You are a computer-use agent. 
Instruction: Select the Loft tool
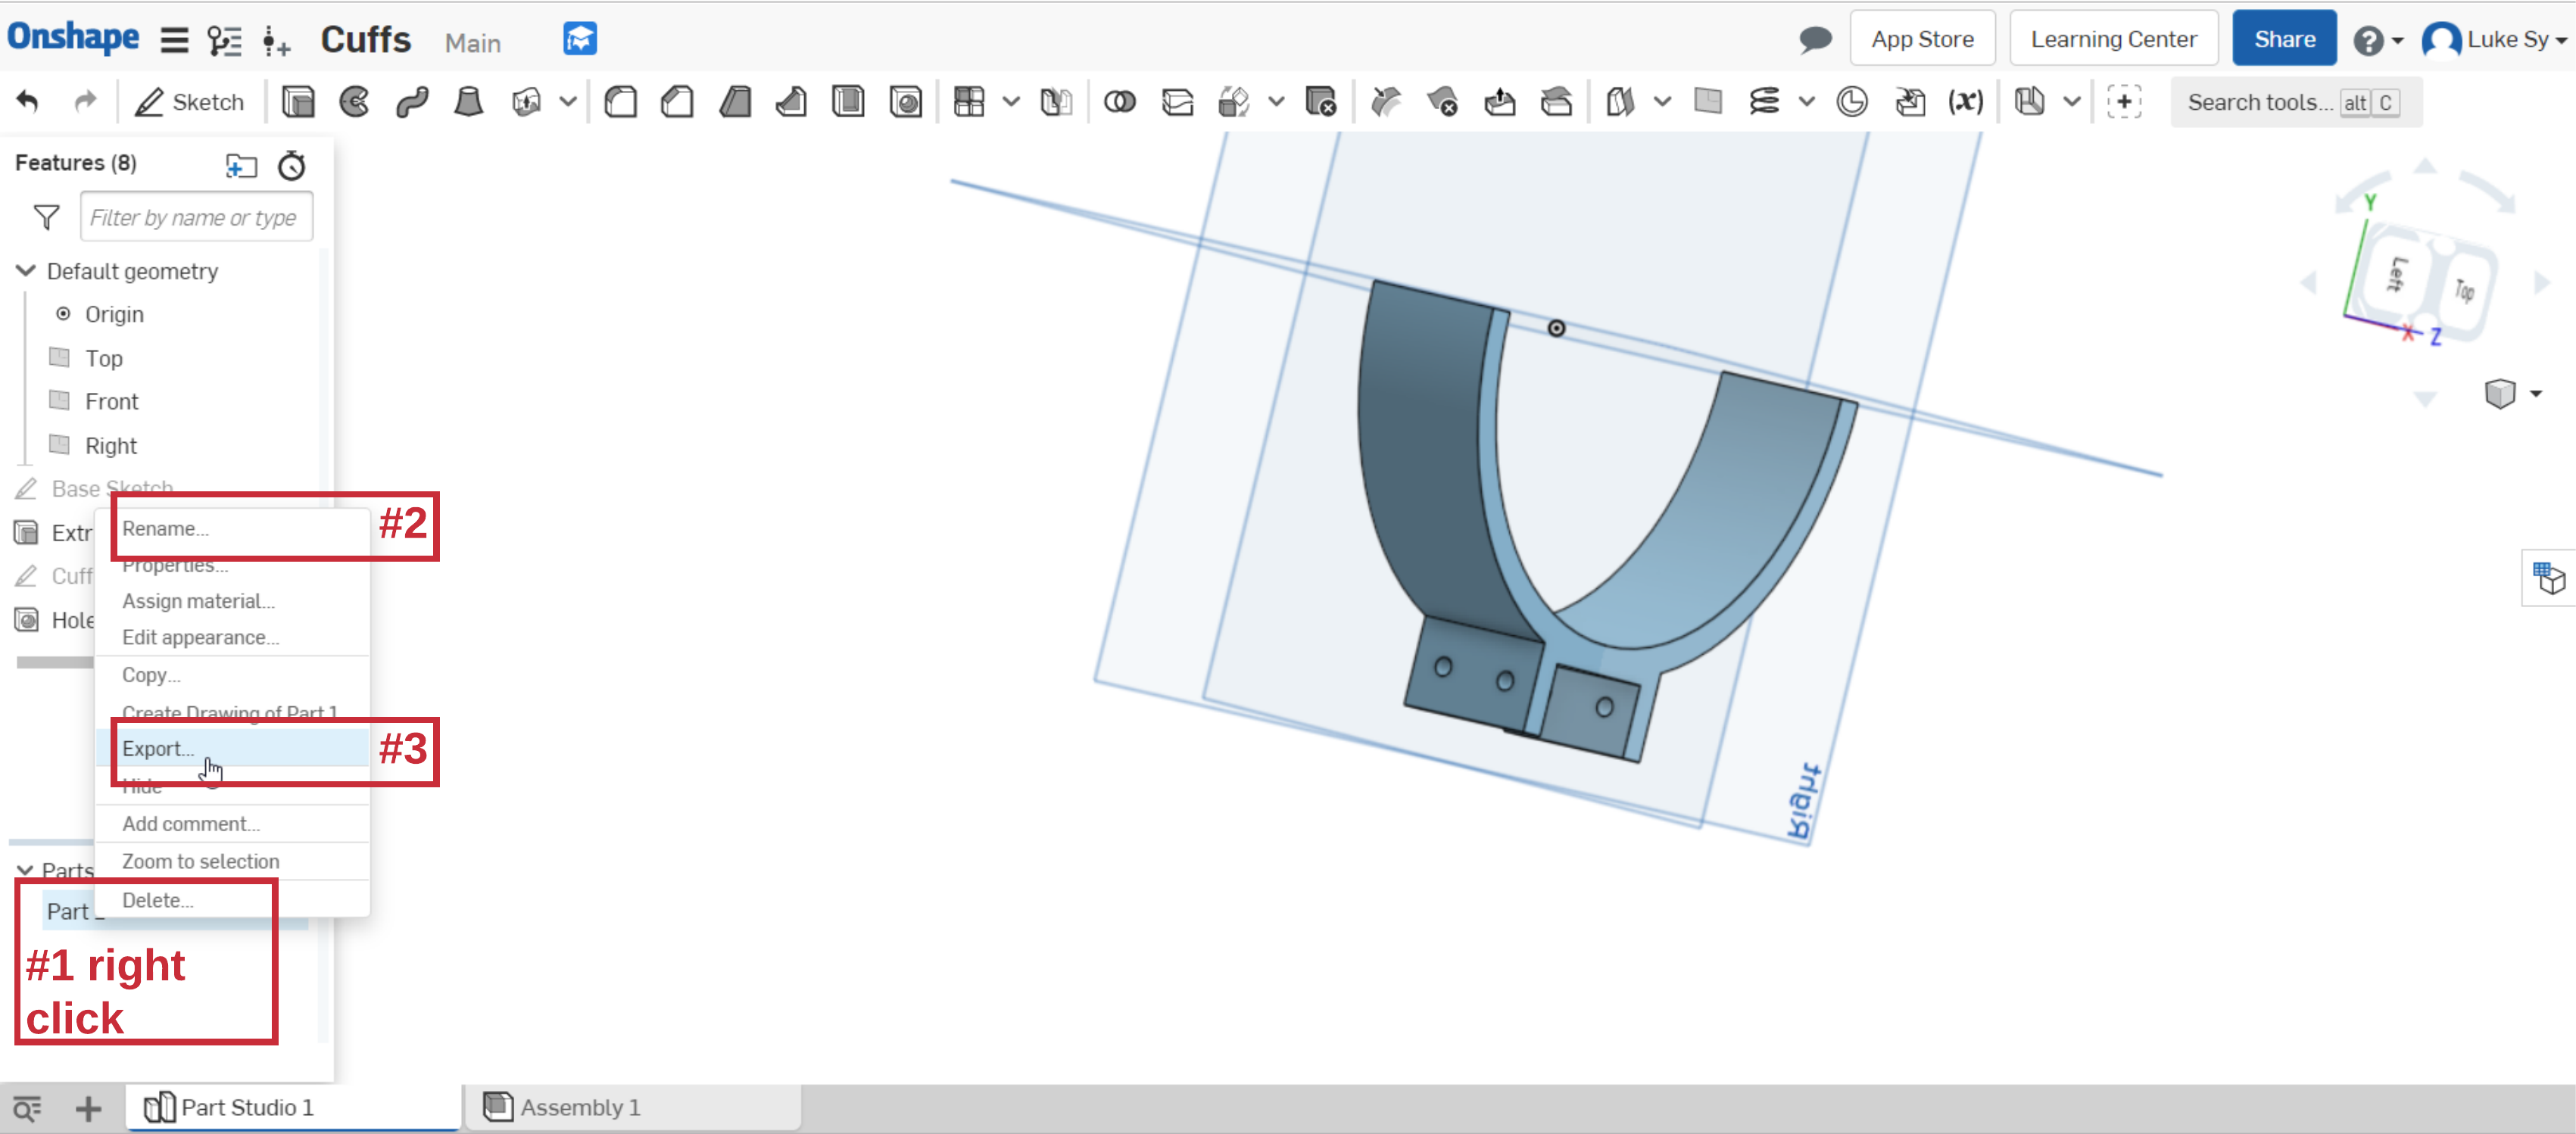pos(468,102)
